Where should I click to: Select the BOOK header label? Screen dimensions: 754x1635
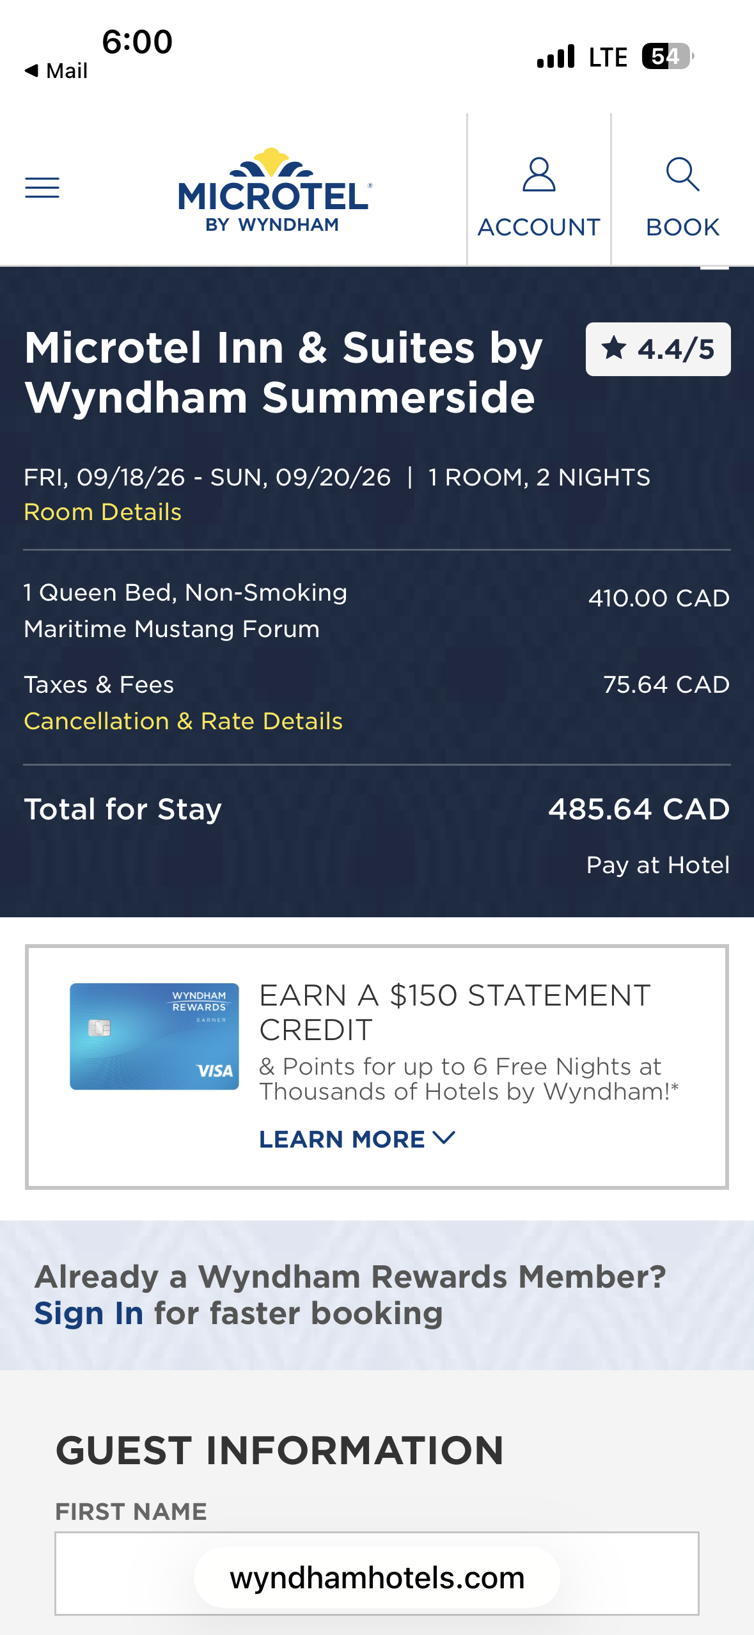pos(682,227)
